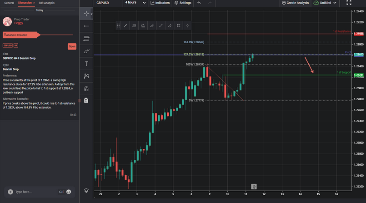Open Peggy's profile avatar
Viewport: 366px width, 203px height.
pyautogui.click(x=7, y=21)
